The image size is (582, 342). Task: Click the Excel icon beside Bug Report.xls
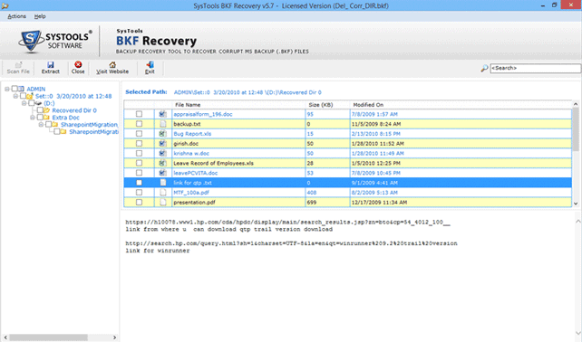click(x=162, y=134)
